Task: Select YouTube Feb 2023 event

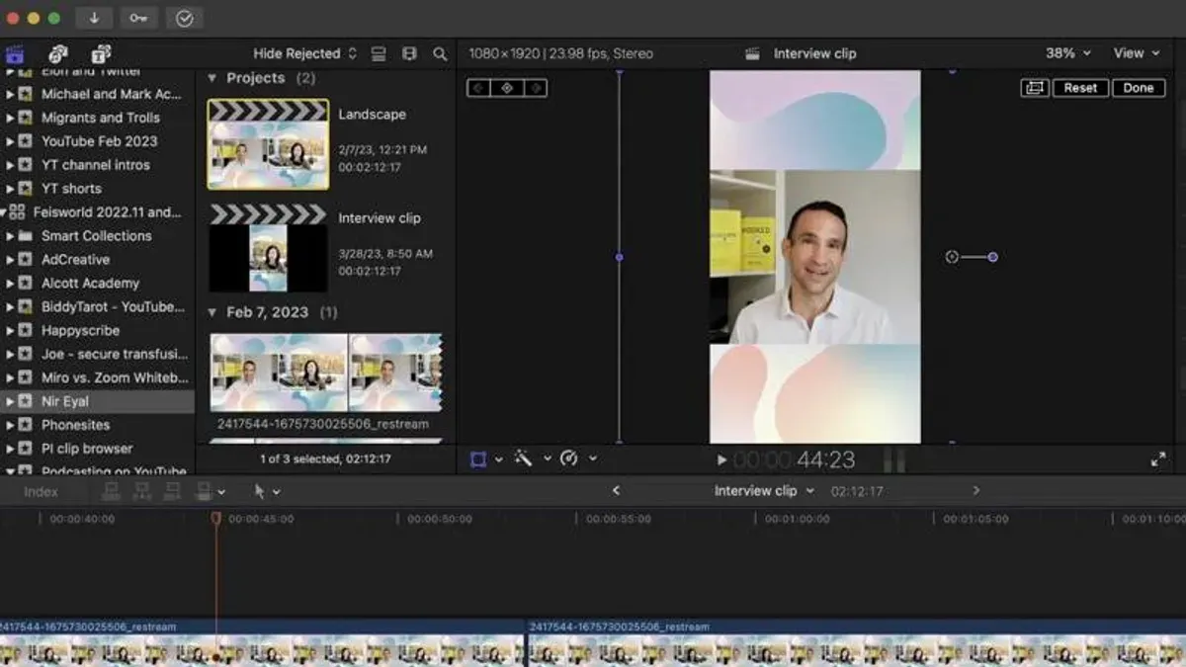Action: 99,141
